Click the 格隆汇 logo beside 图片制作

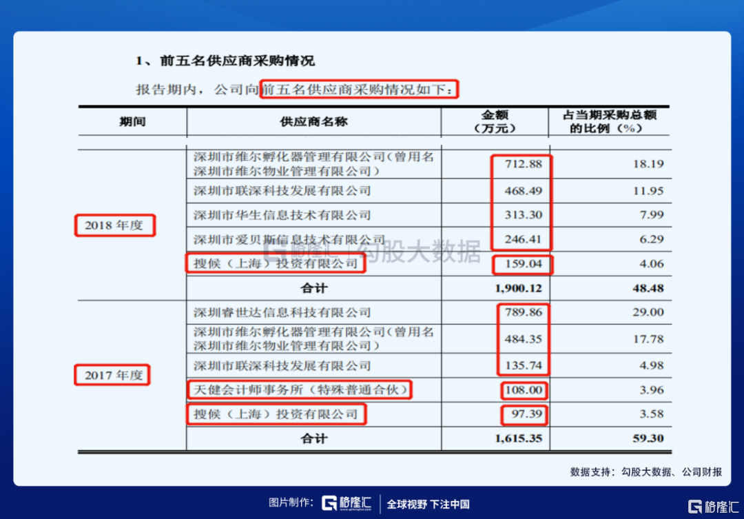point(347,503)
